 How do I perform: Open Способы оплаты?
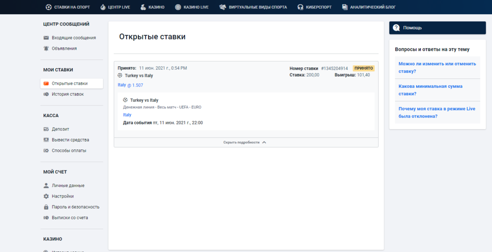pos(69,150)
